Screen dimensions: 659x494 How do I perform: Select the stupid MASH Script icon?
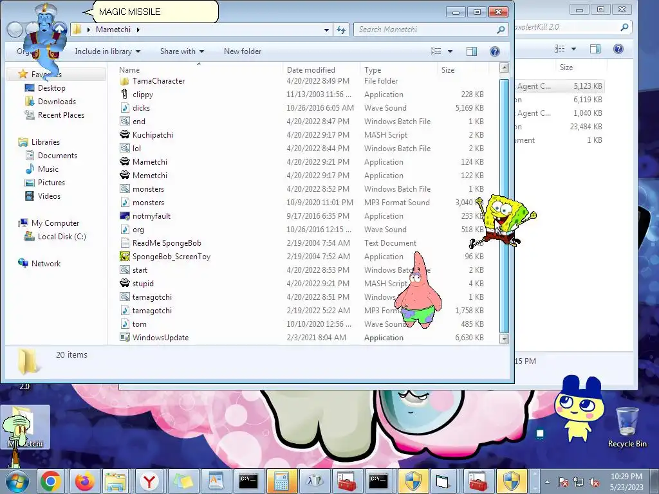pos(124,283)
